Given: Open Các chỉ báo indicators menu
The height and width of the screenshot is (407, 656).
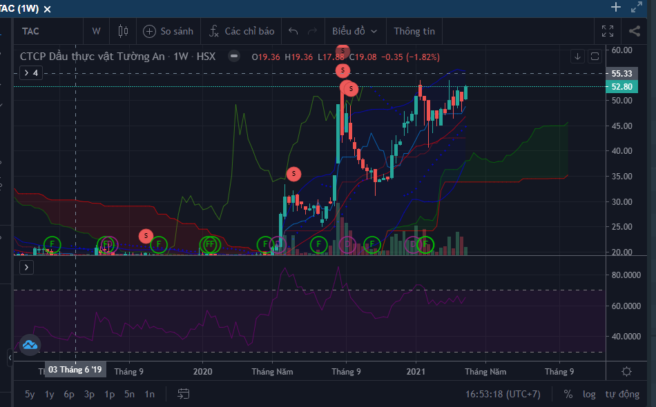Looking at the screenshot, I should 242,31.
